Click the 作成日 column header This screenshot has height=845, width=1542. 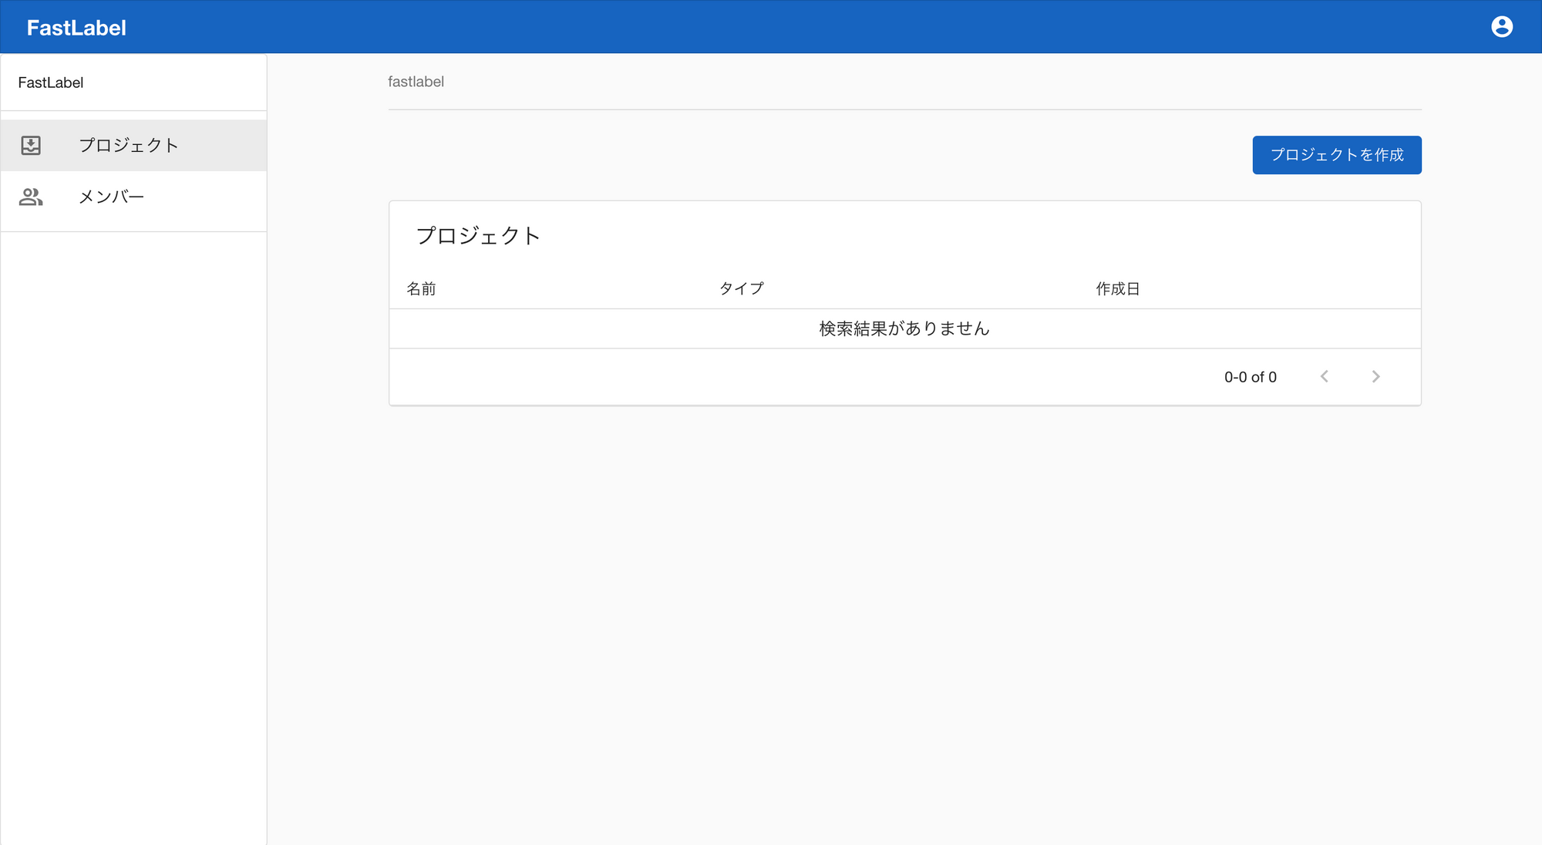pos(1118,288)
